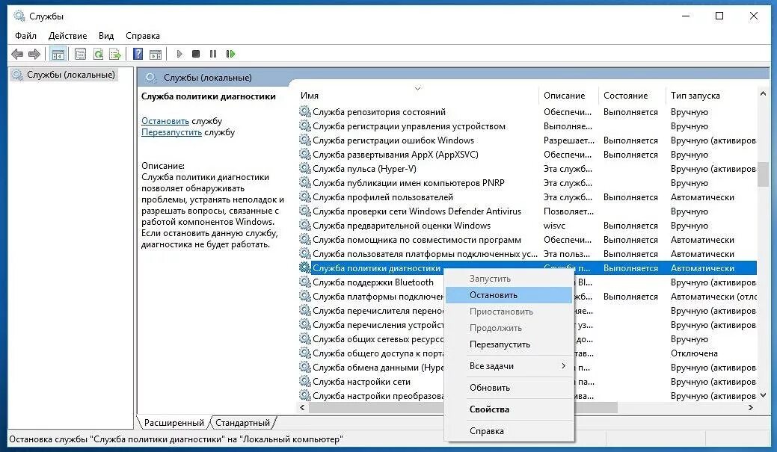777x452 pixels.
Task: Choose Свойства in the context menu
Action: tap(509, 409)
